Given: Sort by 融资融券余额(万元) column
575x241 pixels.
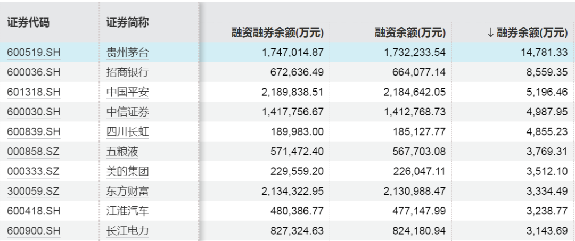Looking at the screenshot, I should click(277, 33).
